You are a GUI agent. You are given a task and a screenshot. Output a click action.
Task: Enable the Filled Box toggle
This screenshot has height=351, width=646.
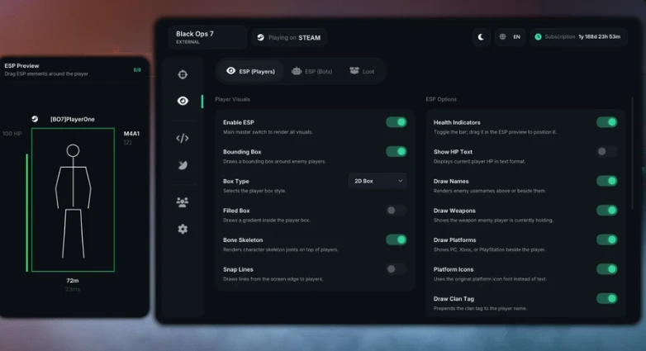397,211
